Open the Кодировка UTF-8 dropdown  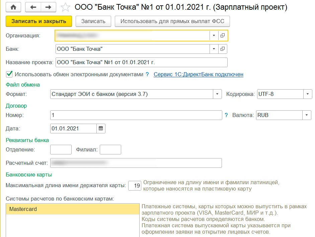point(308,94)
